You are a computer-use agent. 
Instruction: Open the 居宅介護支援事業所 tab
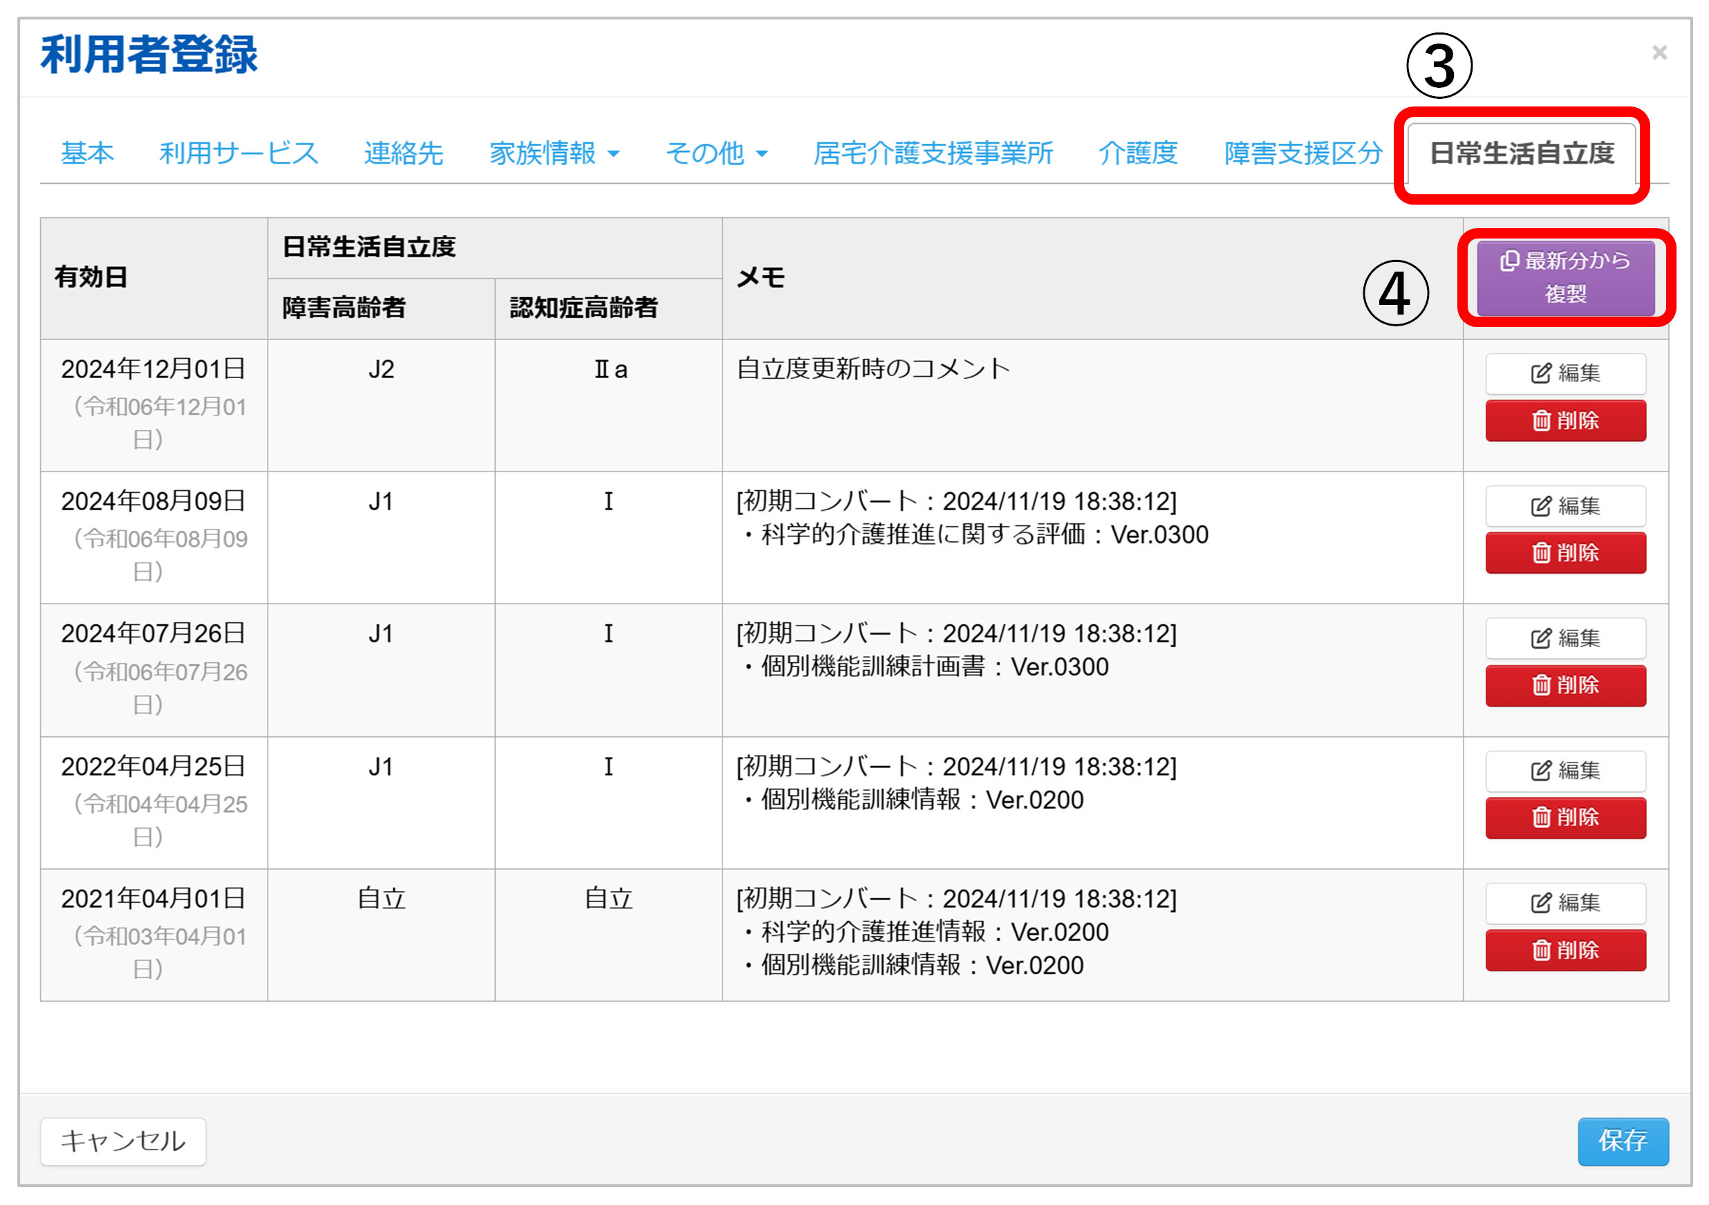pos(933,153)
